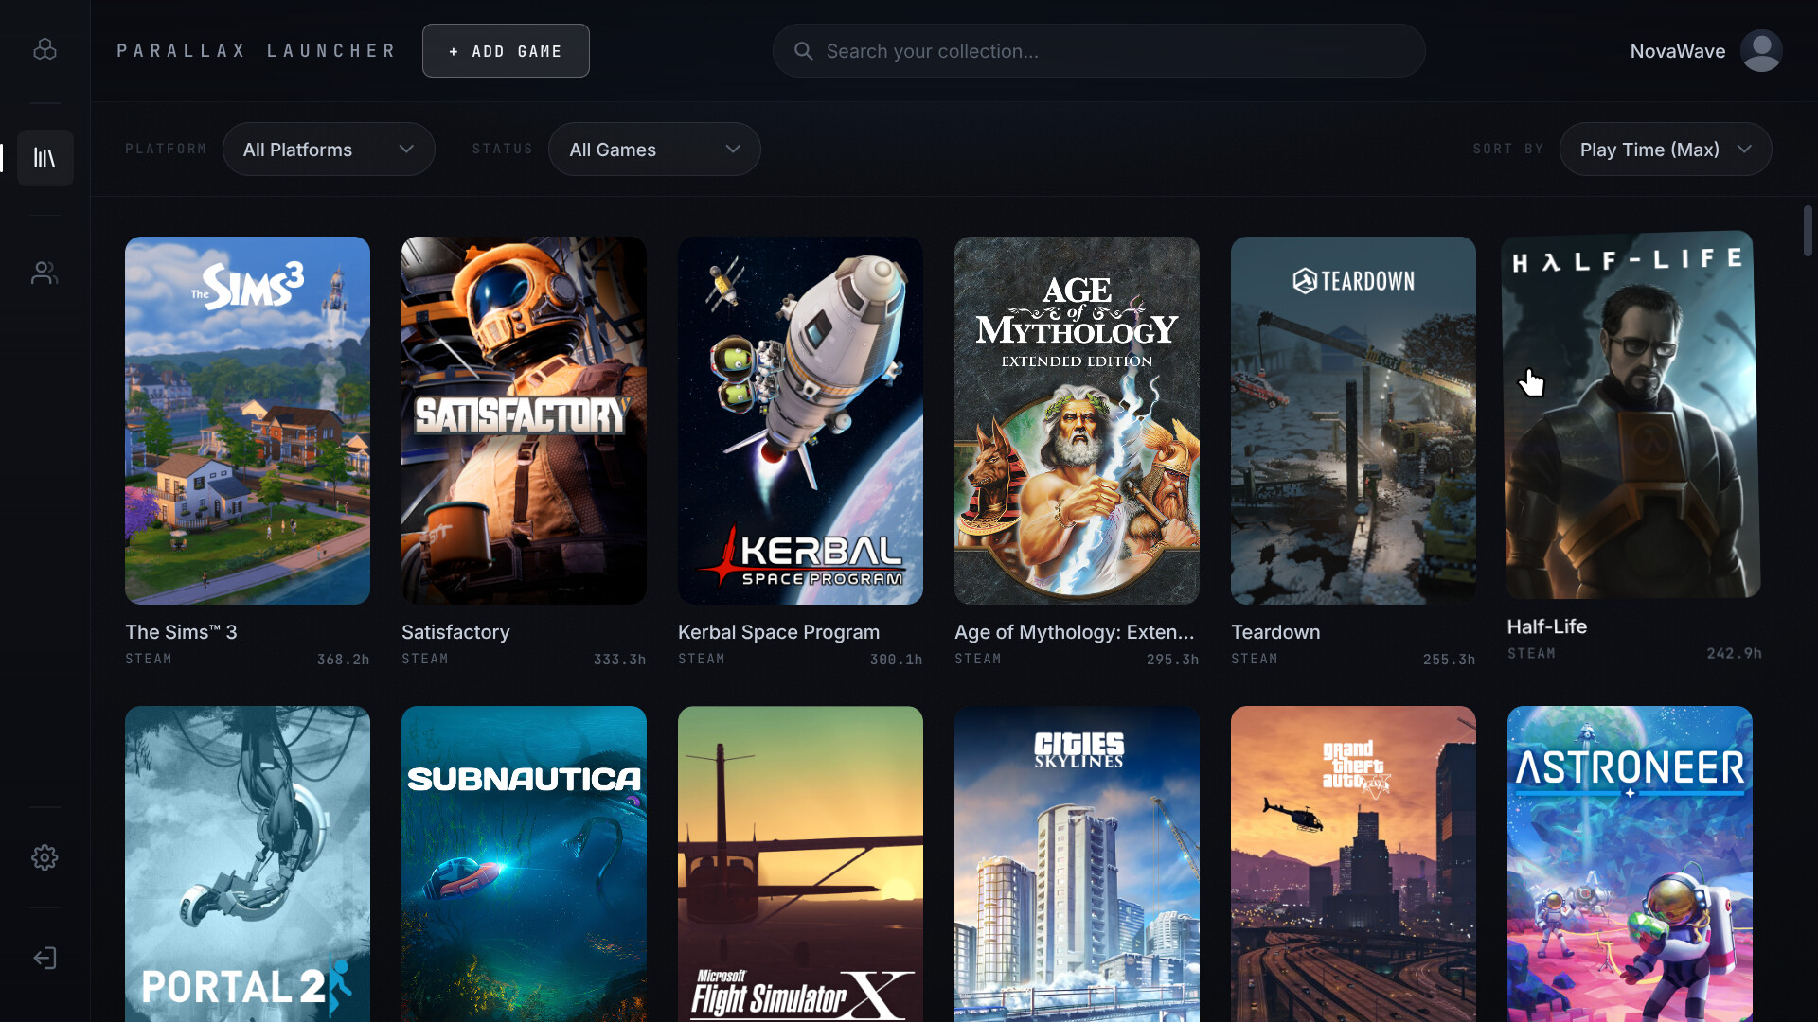This screenshot has width=1818, height=1022.
Task: Click STEAM label under Half-Life
Action: point(1531,653)
